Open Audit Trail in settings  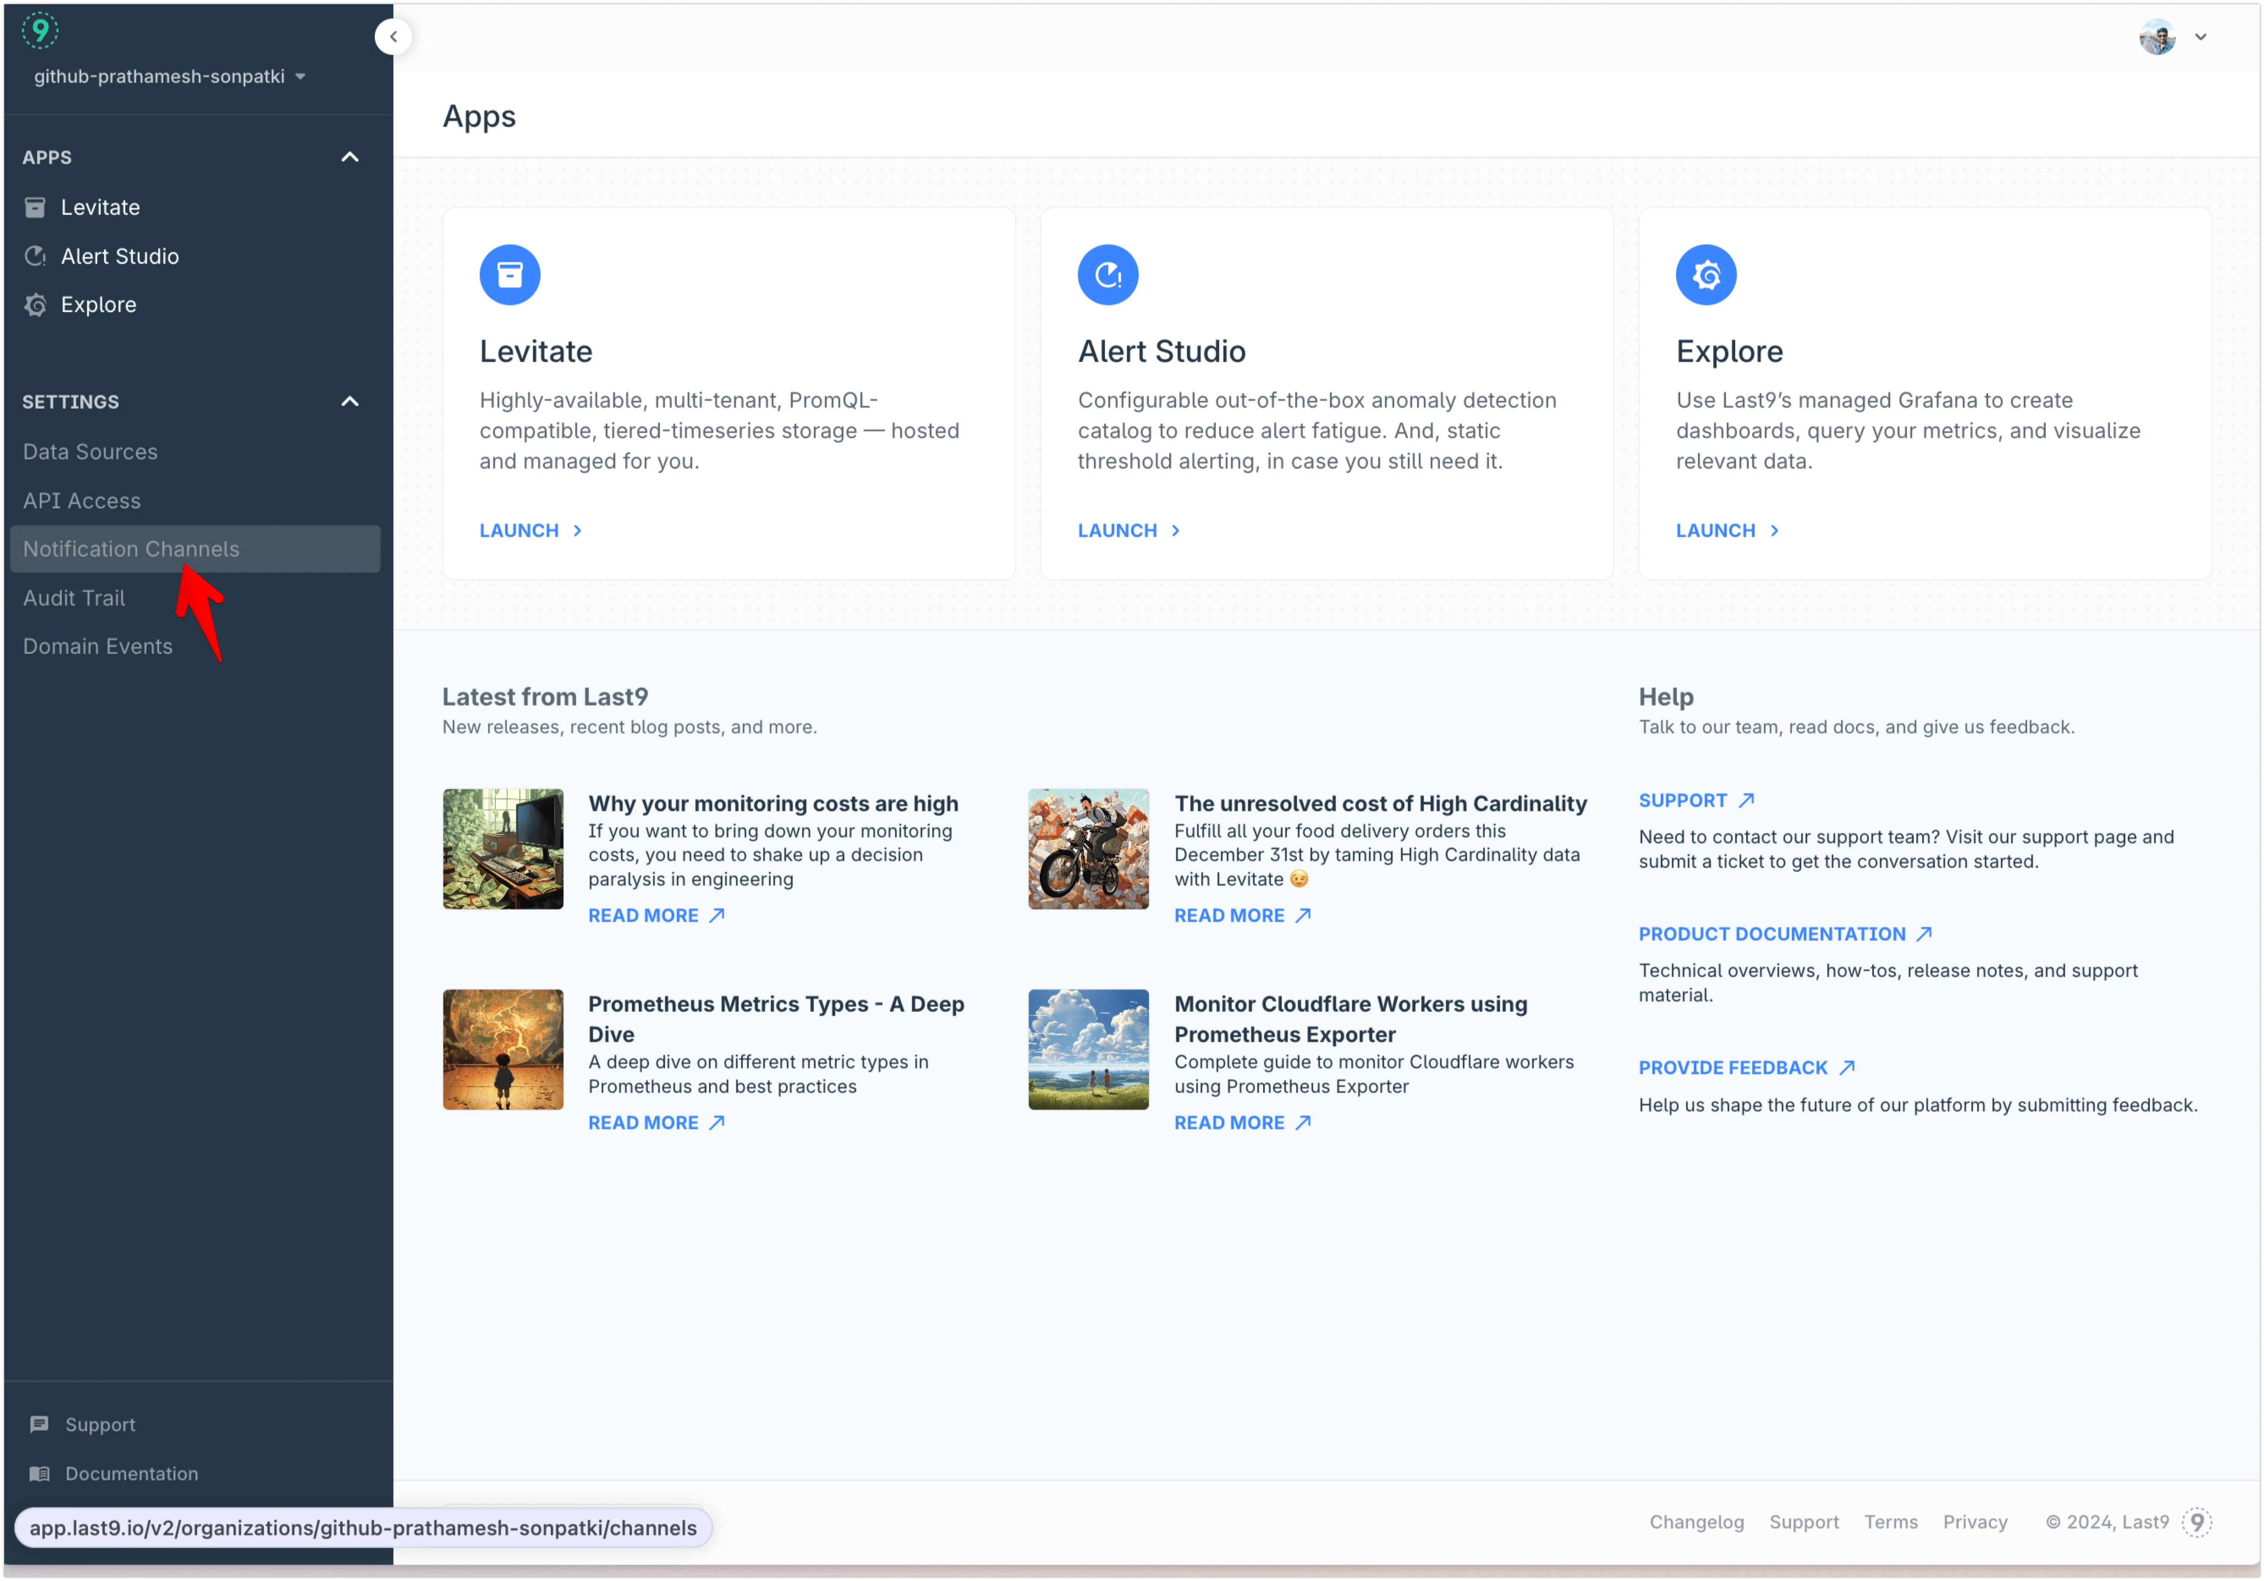pyautogui.click(x=74, y=597)
